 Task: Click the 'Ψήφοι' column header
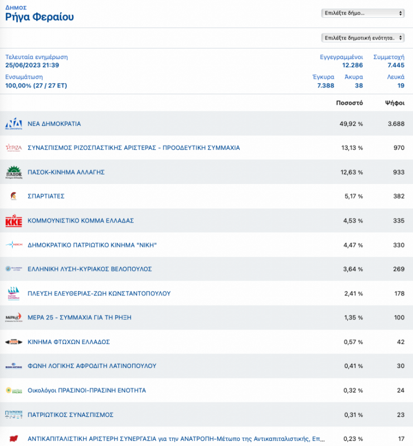coord(395,103)
